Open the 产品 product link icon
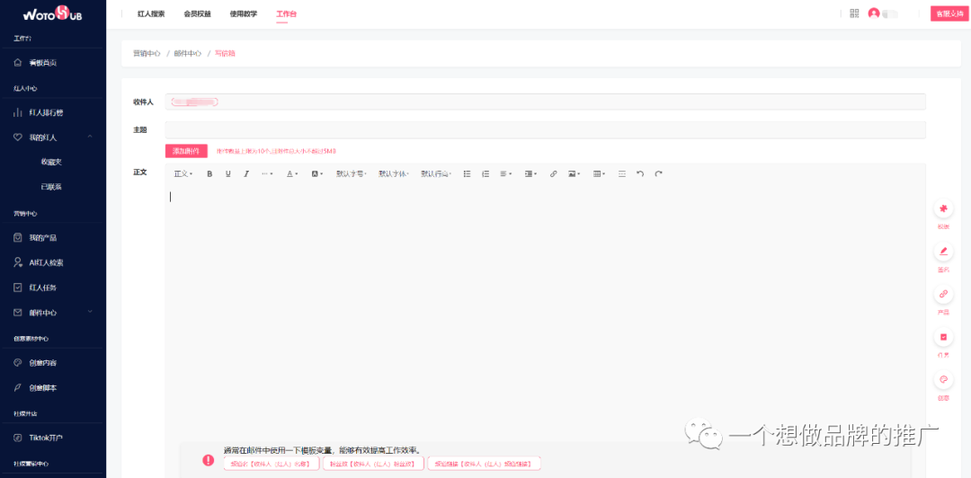Viewport: 971px width, 478px height. [943, 294]
